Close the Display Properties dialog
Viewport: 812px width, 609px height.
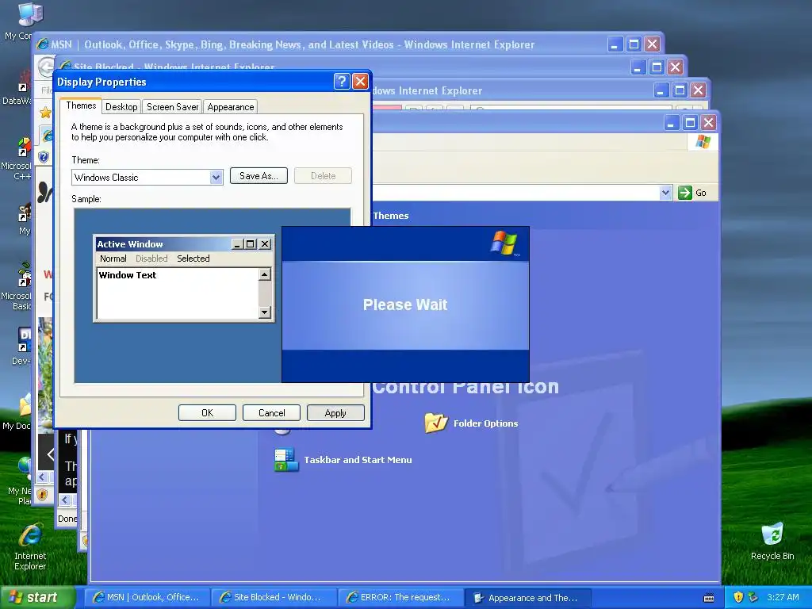click(x=360, y=82)
